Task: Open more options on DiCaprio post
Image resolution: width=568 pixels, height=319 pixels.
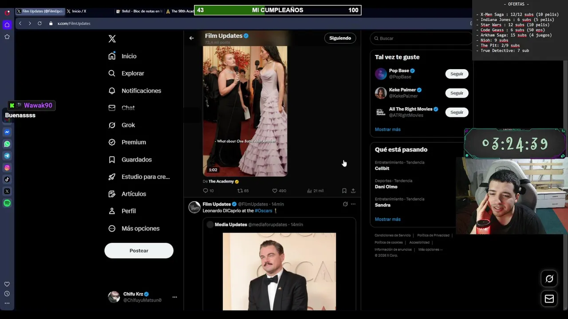Action: pos(353,204)
